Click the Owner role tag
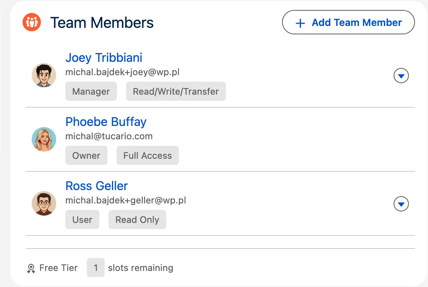Screen dimensions: 428x287 (x=86, y=156)
